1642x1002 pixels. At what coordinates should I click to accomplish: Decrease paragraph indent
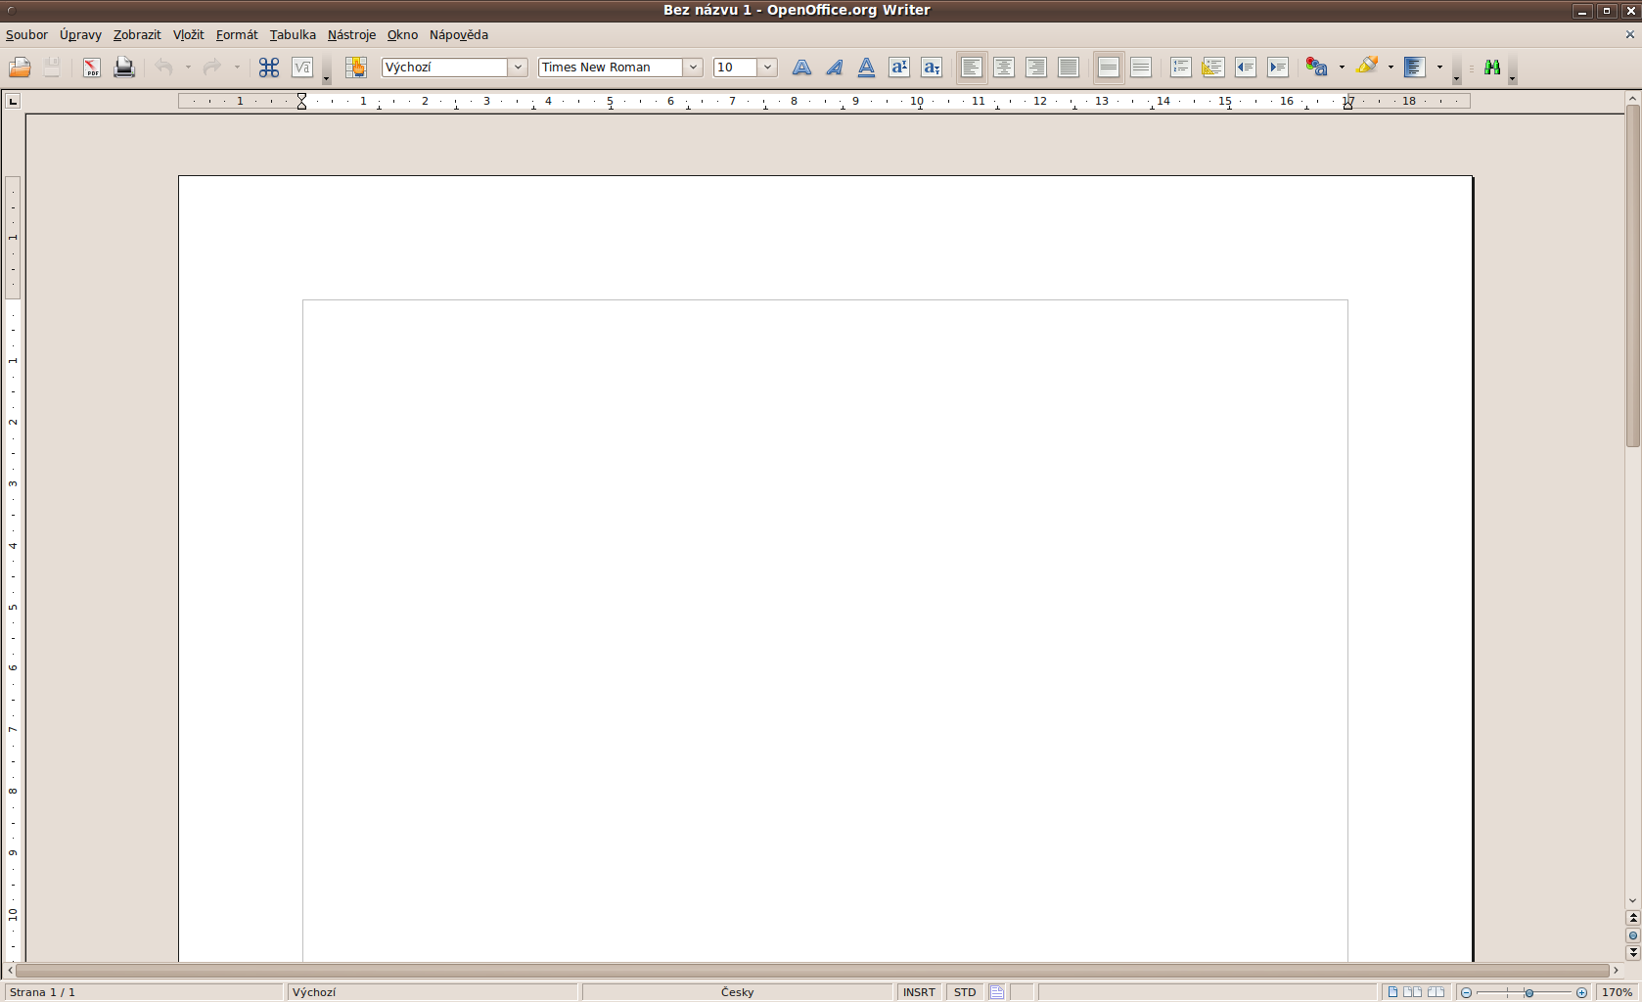click(x=1246, y=68)
